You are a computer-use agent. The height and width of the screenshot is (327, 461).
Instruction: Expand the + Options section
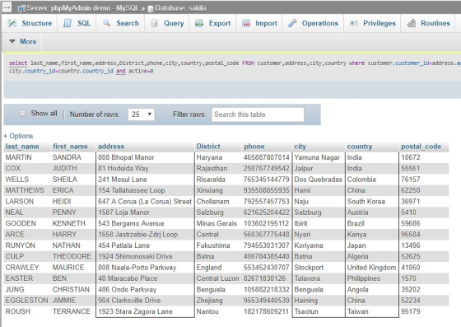point(18,136)
